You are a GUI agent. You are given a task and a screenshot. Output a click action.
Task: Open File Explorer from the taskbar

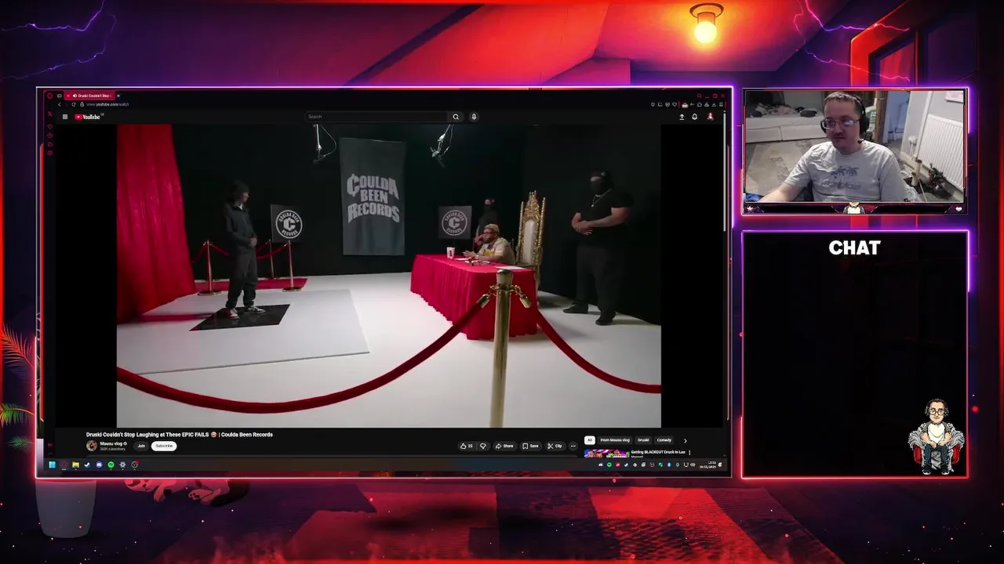(75, 465)
